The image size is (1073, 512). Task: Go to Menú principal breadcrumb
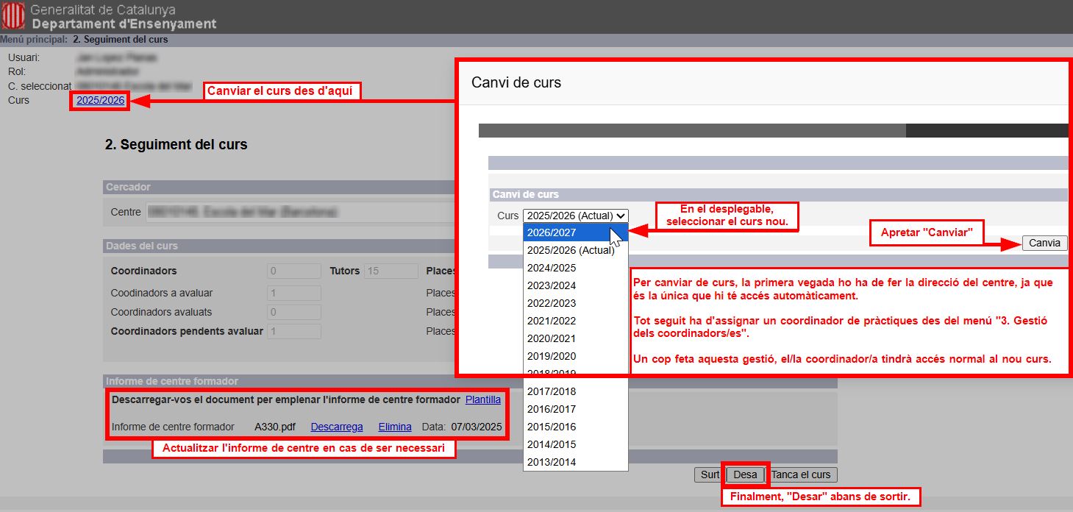click(x=33, y=40)
